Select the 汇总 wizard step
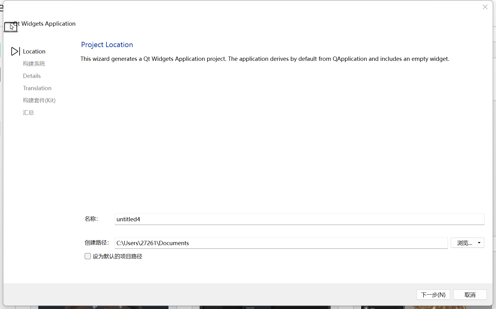496x309 pixels. (28, 112)
